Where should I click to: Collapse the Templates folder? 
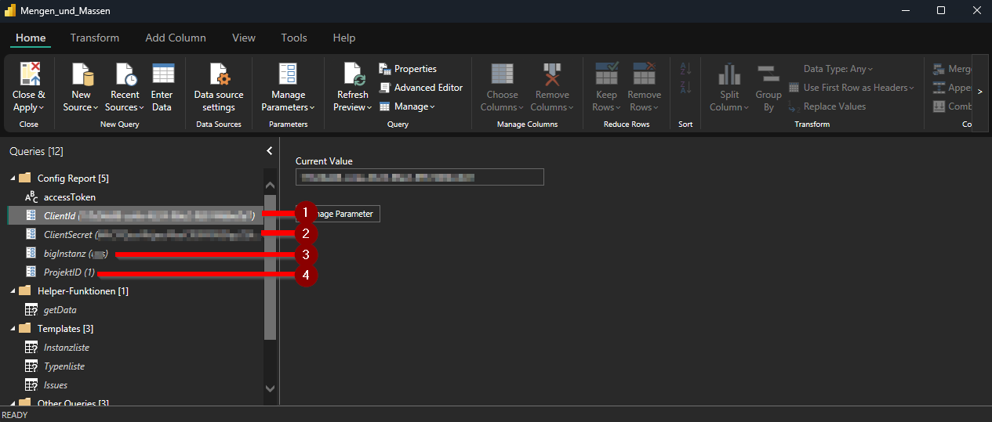point(13,329)
